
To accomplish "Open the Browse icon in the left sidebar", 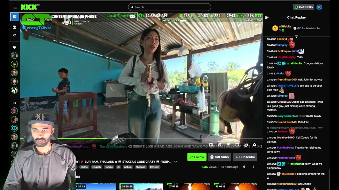I will point(14,27).
